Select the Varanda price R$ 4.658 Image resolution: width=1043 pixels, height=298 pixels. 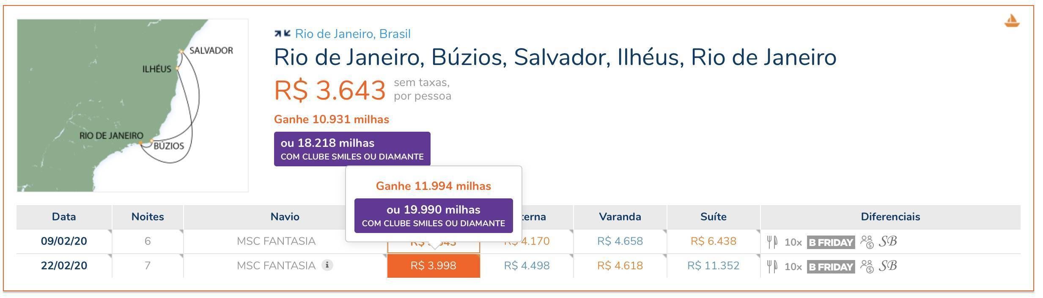[x=620, y=241]
